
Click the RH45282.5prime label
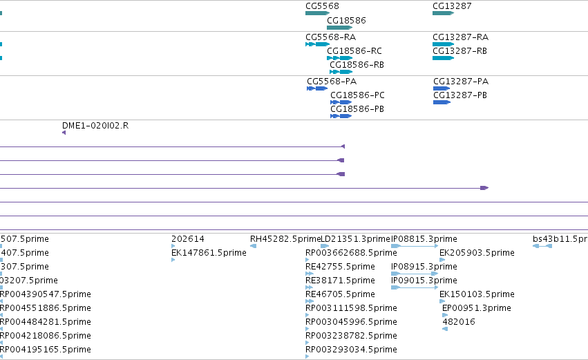(285, 239)
